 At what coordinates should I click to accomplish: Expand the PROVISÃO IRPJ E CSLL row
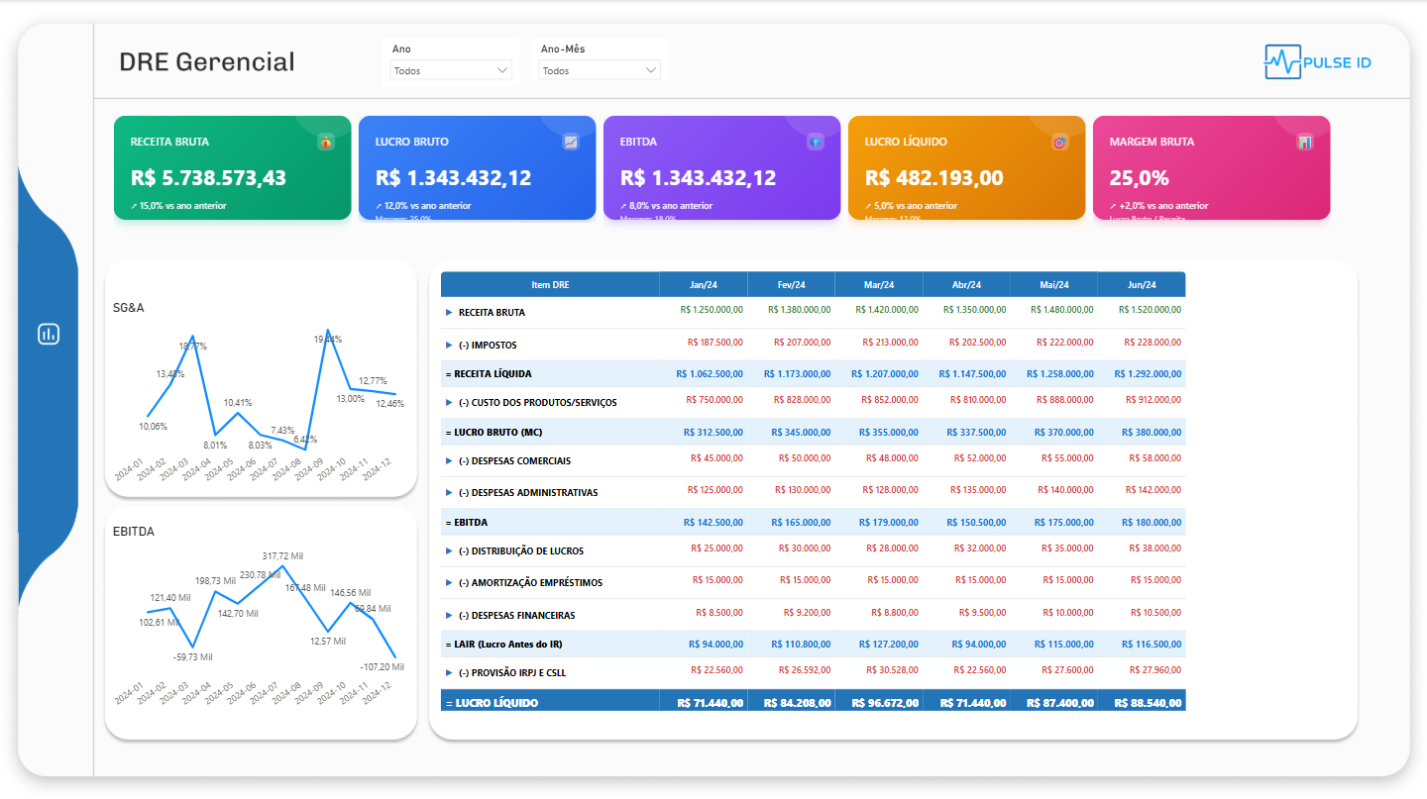pos(451,671)
